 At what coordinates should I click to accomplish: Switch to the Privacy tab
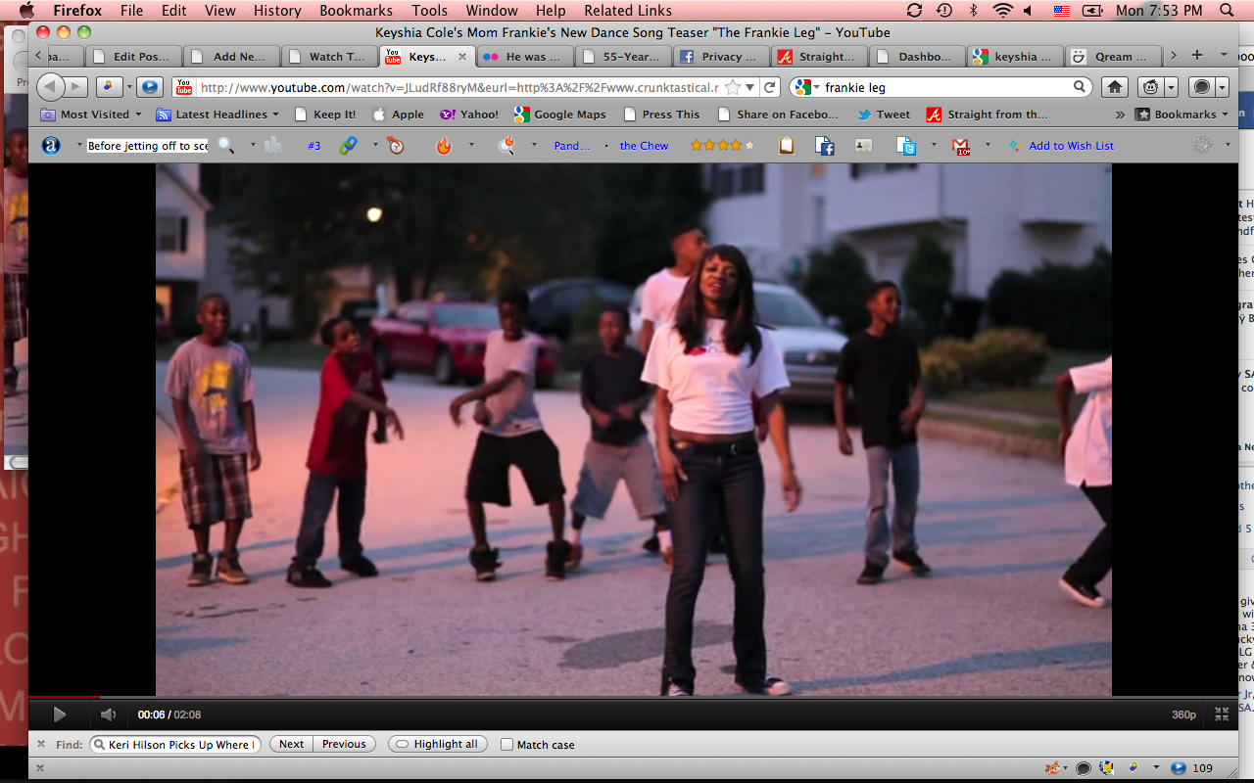click(720, 57)
